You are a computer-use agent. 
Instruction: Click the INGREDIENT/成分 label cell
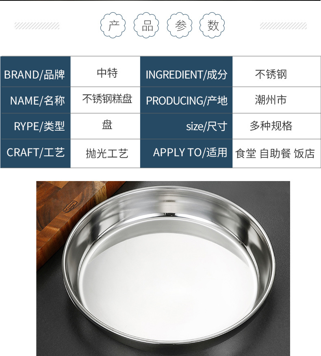click(x=187, y=72)
